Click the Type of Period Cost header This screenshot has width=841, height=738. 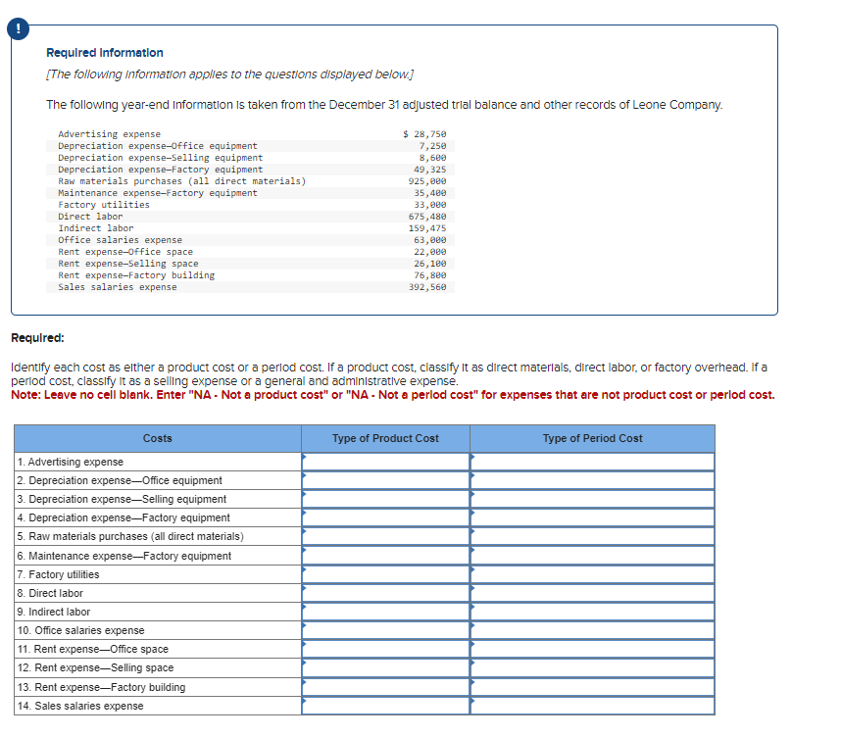(592, 438)
